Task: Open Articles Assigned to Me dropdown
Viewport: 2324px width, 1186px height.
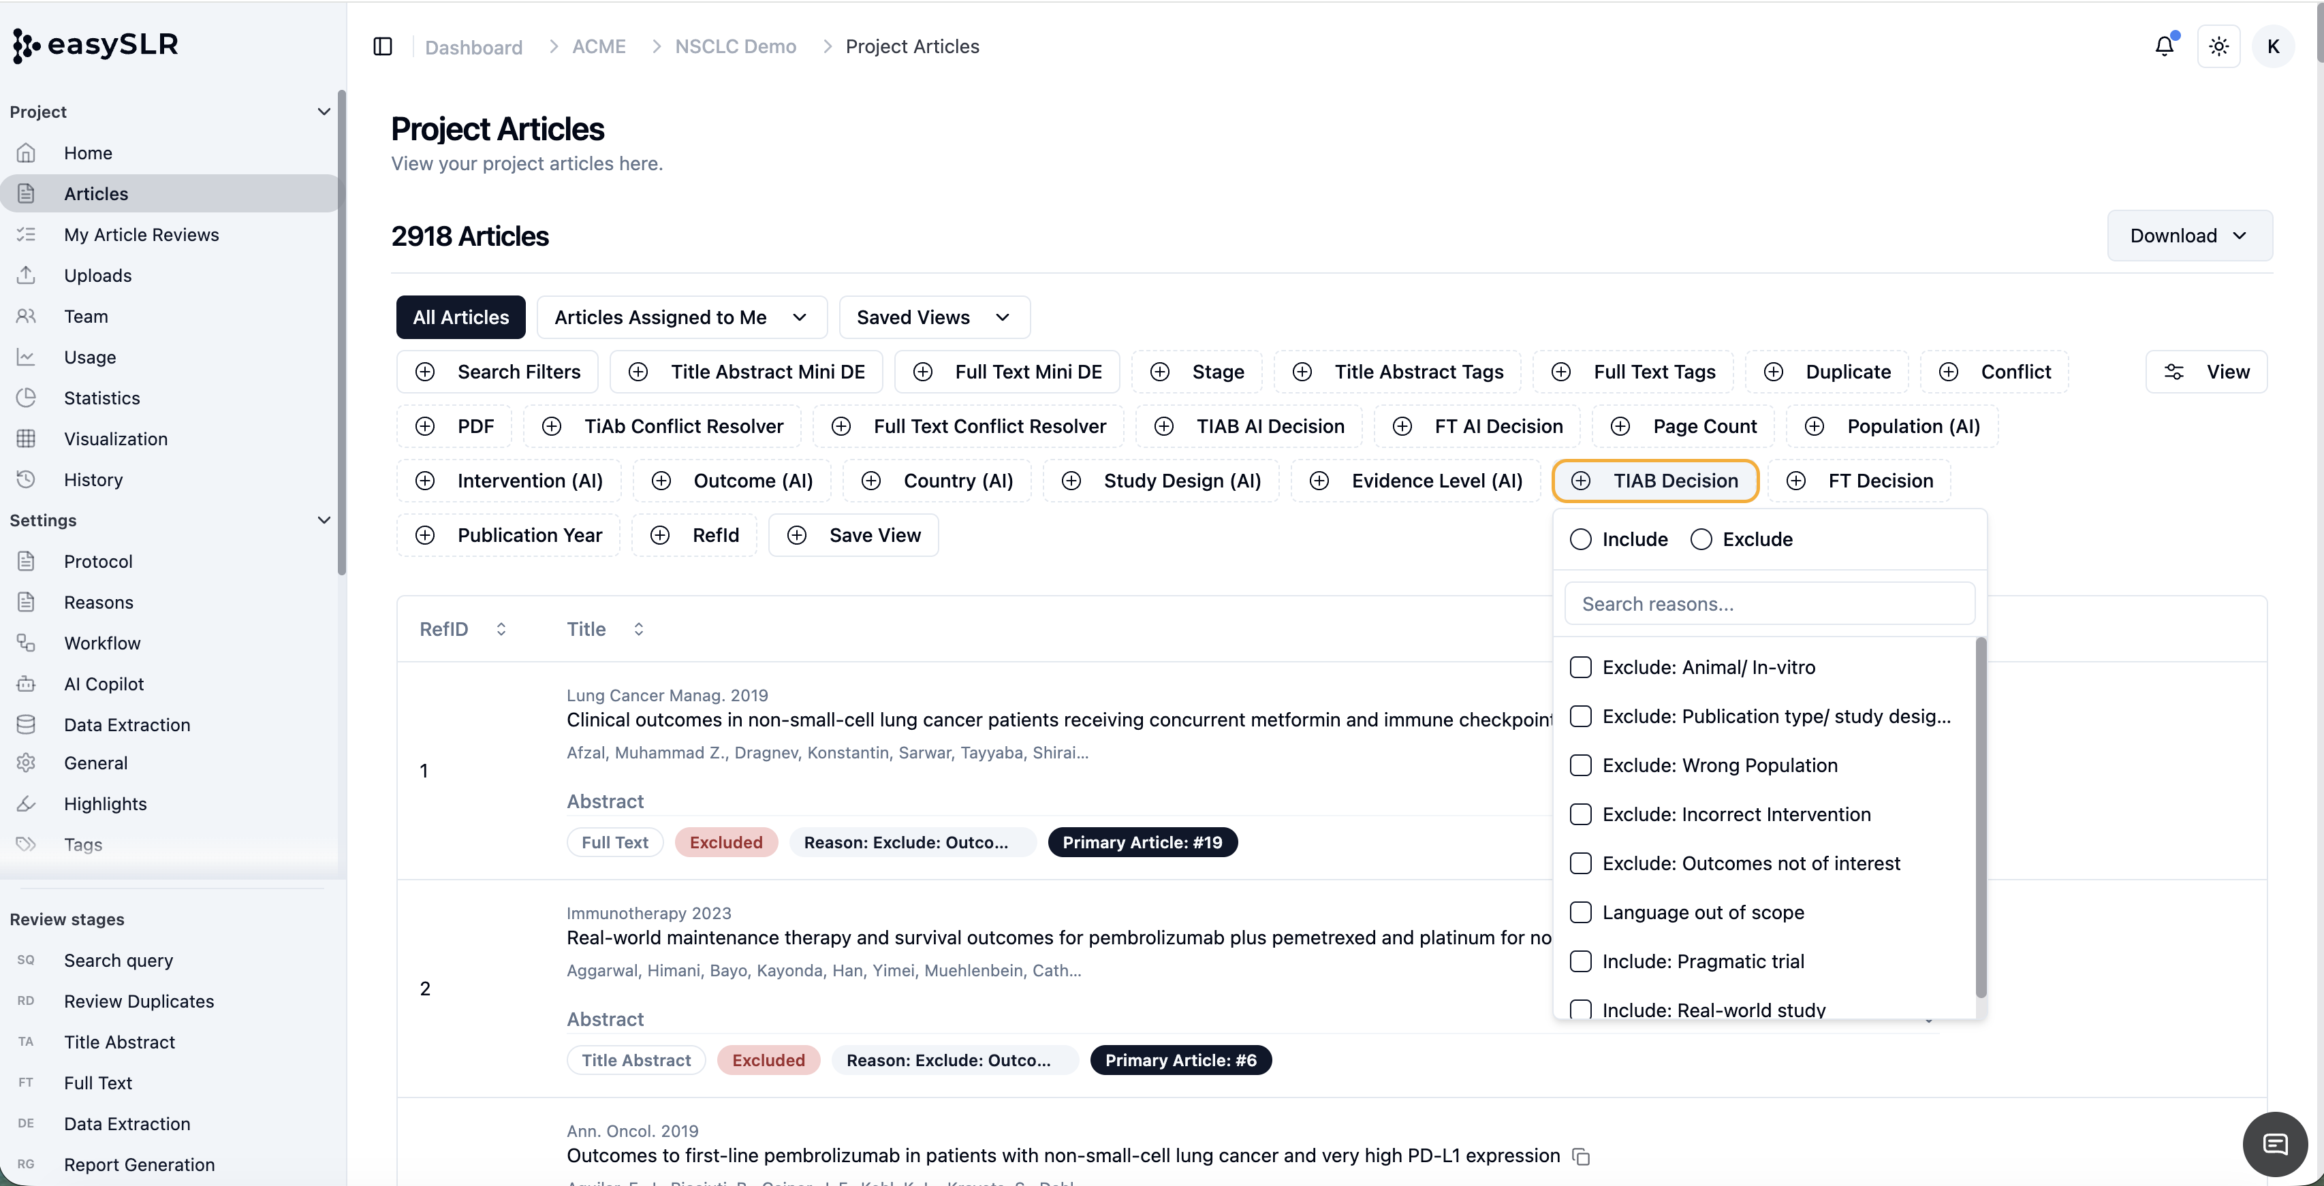Action: tap(681, 317)
